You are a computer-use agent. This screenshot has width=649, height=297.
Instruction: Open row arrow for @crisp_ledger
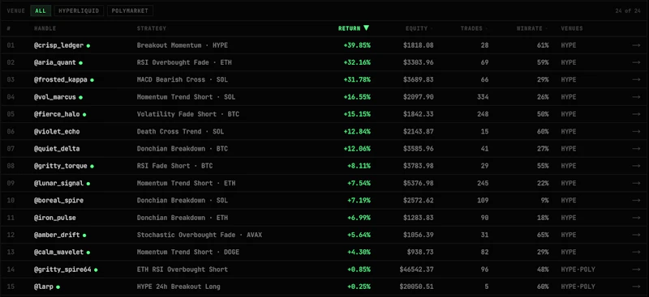click(x=636, y=45)
